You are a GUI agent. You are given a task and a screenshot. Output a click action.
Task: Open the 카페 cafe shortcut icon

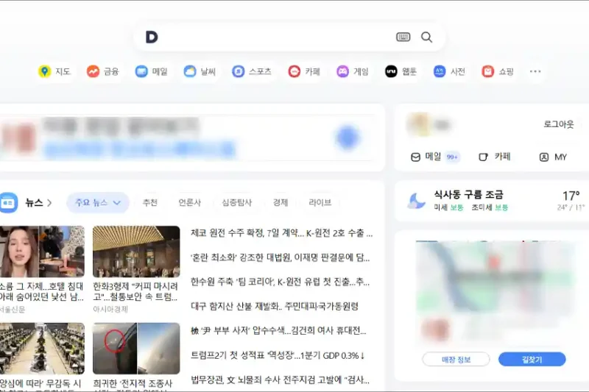[294, 71]
